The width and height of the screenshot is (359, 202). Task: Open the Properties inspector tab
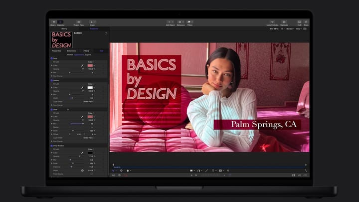[x=56, y=51]
